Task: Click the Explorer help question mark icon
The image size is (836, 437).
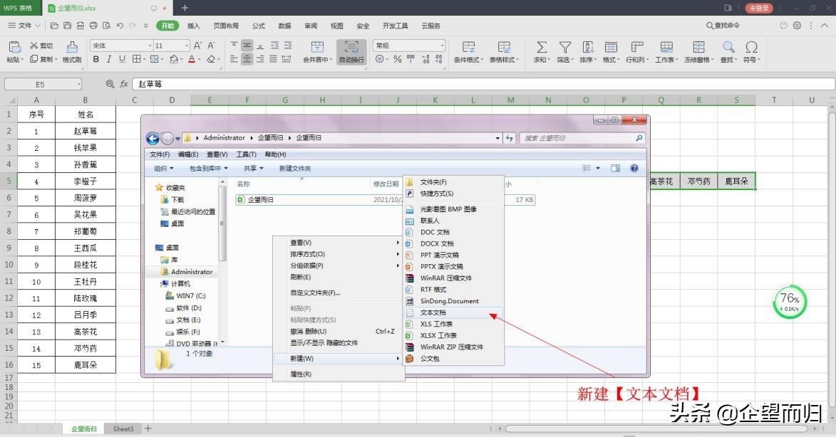Action: pos(634,168)
